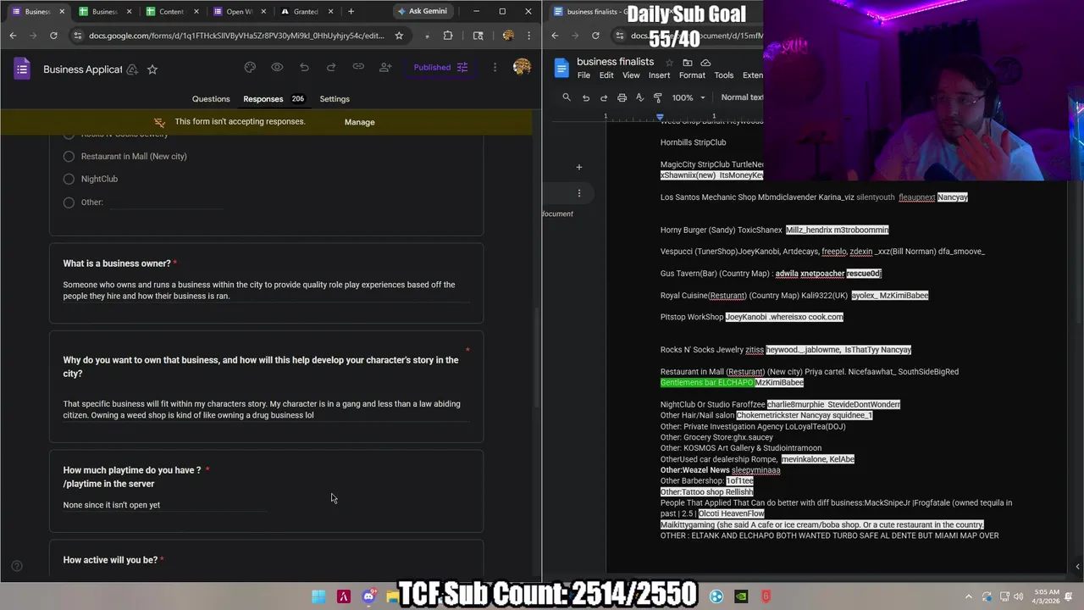Viewport: 1084px width, 610px height.
Task: Click the Hornbills StripClub line in document
Action: (694, 142)
